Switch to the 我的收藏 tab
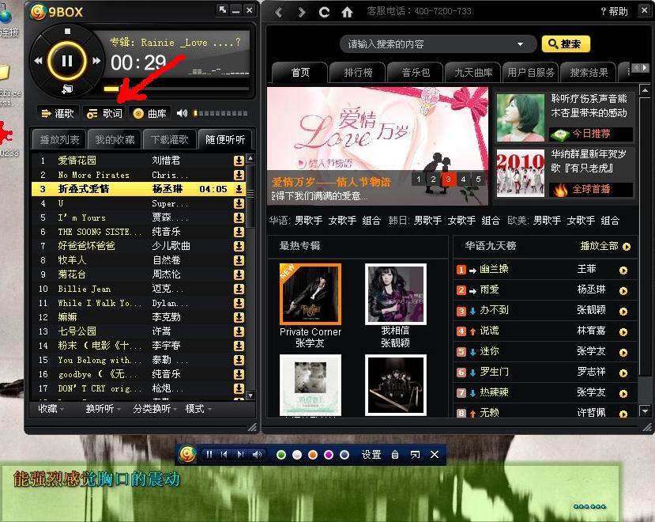Screen dimensions: 655x522 [115, 140]
